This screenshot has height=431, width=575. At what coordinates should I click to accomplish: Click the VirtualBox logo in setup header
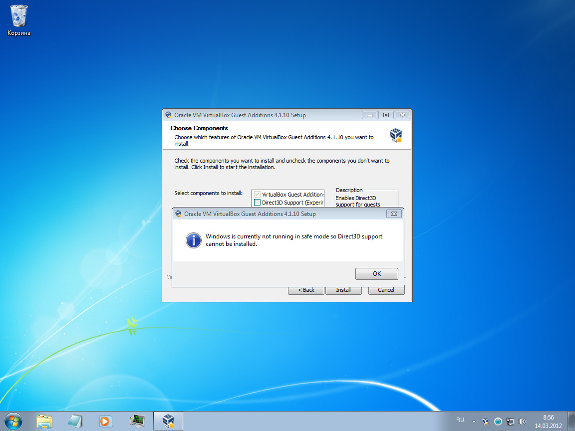(x=396, y=135)
